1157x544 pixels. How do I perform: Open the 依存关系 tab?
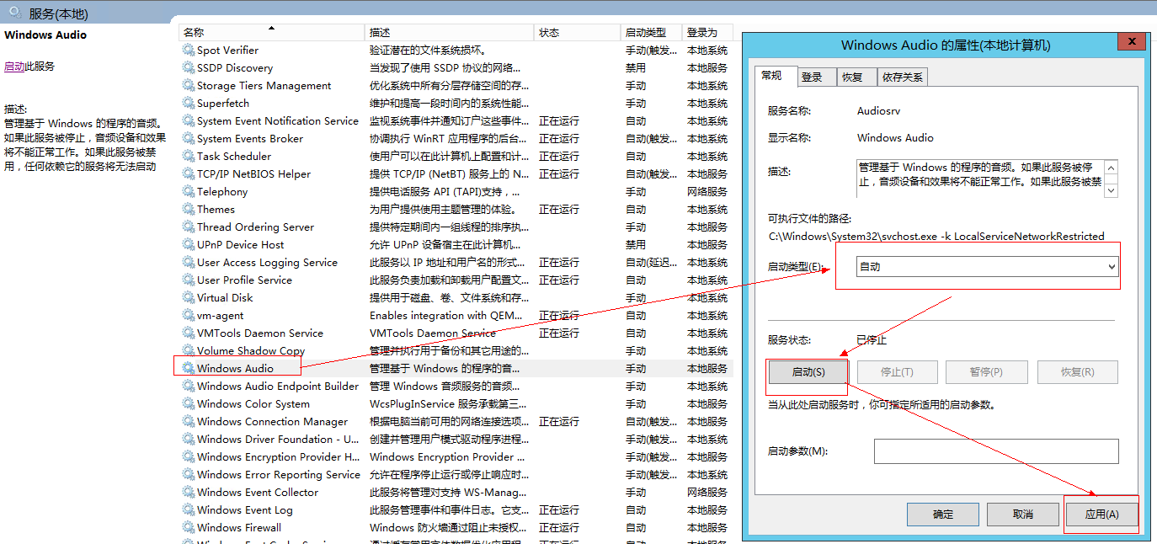[903, 77]
